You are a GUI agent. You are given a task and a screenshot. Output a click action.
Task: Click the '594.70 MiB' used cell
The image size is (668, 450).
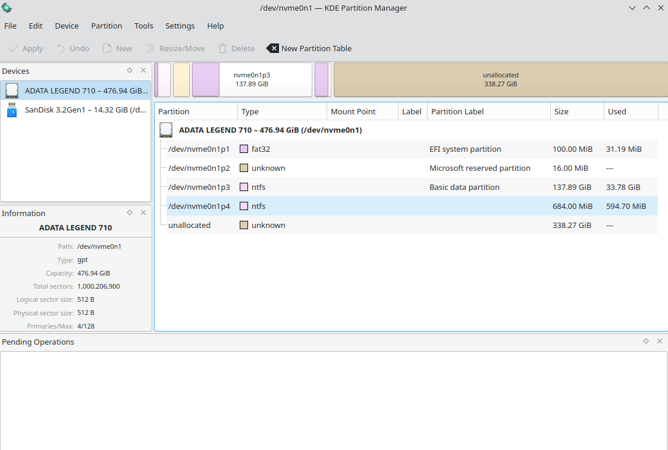coord(626,206)
